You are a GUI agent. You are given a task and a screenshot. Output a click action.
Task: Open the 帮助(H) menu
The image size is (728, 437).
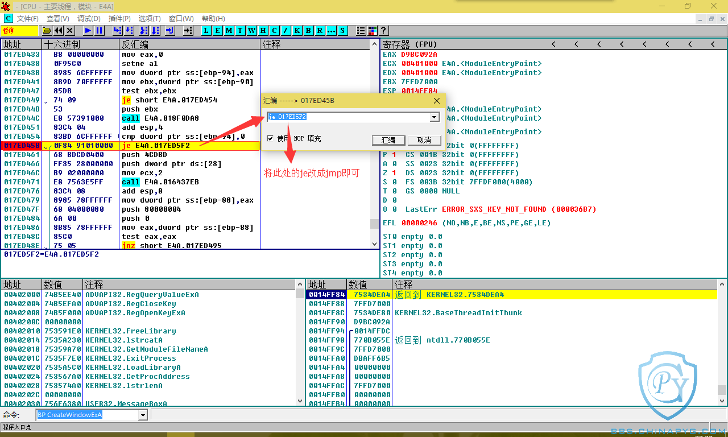[213, 19]
